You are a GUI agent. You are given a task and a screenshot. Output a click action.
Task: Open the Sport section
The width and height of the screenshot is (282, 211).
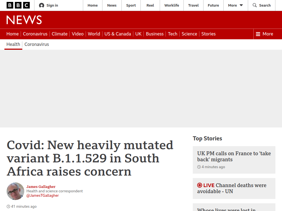(x=131, y=5)
